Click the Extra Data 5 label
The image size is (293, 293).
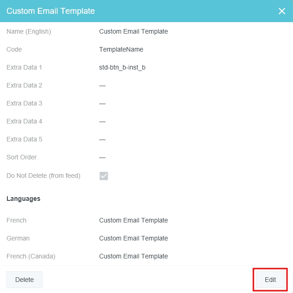pos(24,140)
